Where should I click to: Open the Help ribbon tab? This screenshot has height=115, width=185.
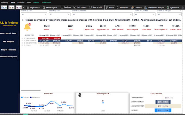tap(29, 2)
